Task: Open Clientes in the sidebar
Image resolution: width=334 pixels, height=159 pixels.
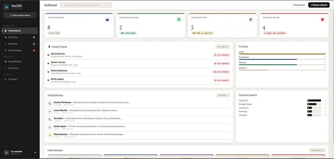Action: 20,37
